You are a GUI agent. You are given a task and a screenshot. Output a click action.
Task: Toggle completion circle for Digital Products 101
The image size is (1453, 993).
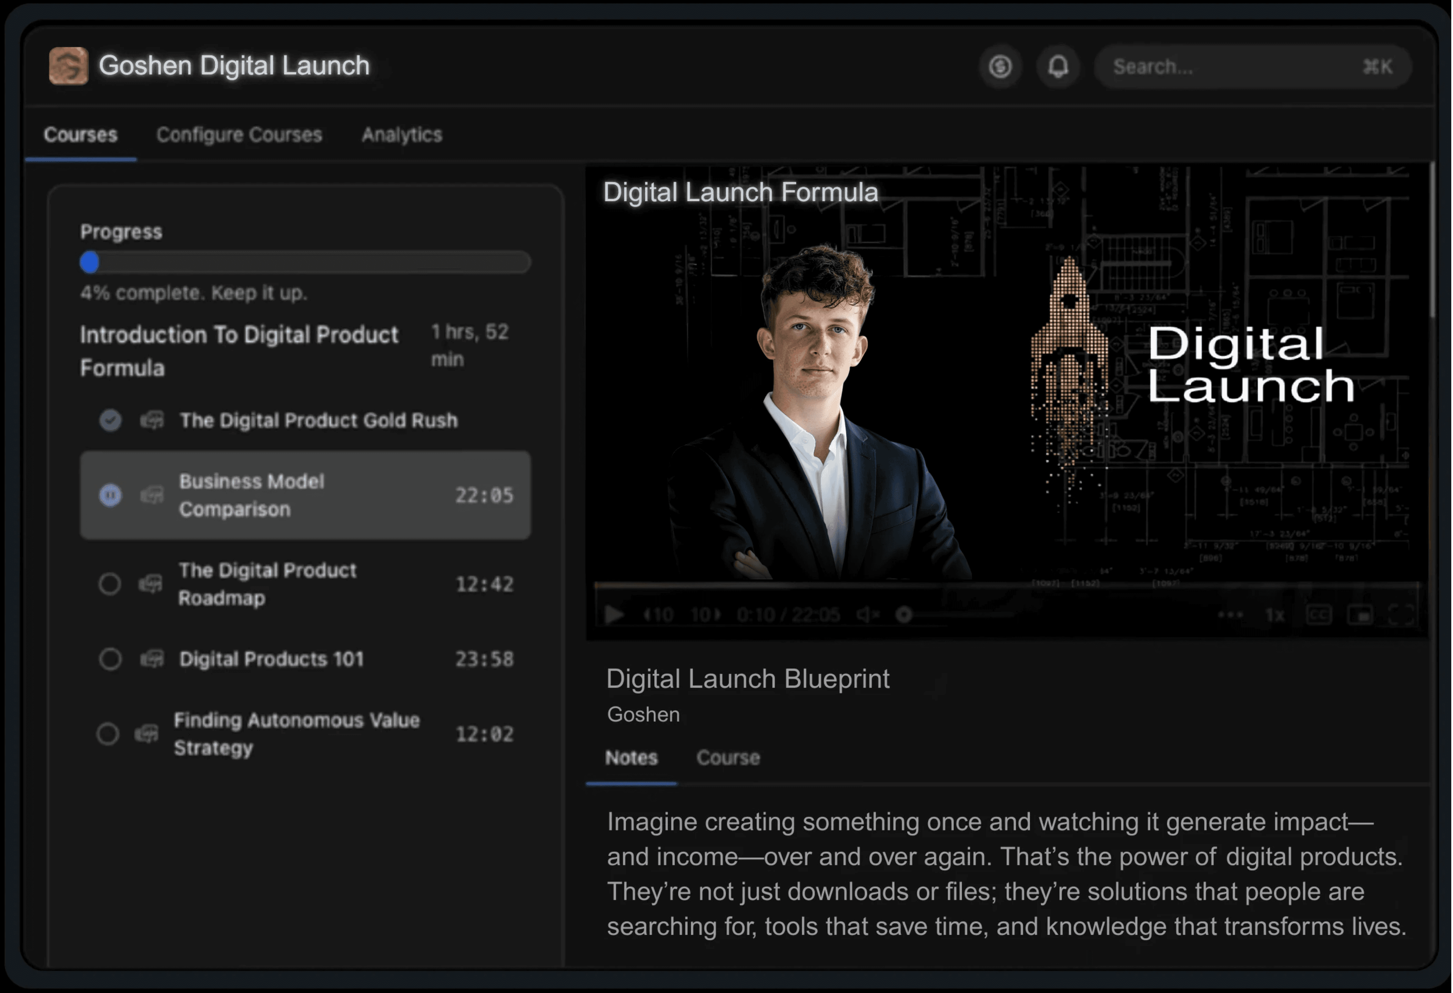tap(110, 659)
